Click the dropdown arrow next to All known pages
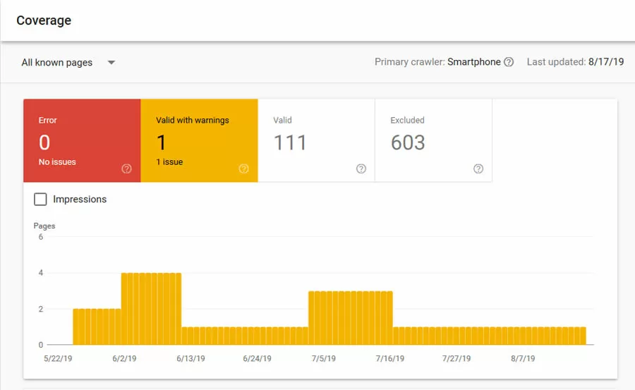Screen dimensions: 635x390 click(111, 63)
